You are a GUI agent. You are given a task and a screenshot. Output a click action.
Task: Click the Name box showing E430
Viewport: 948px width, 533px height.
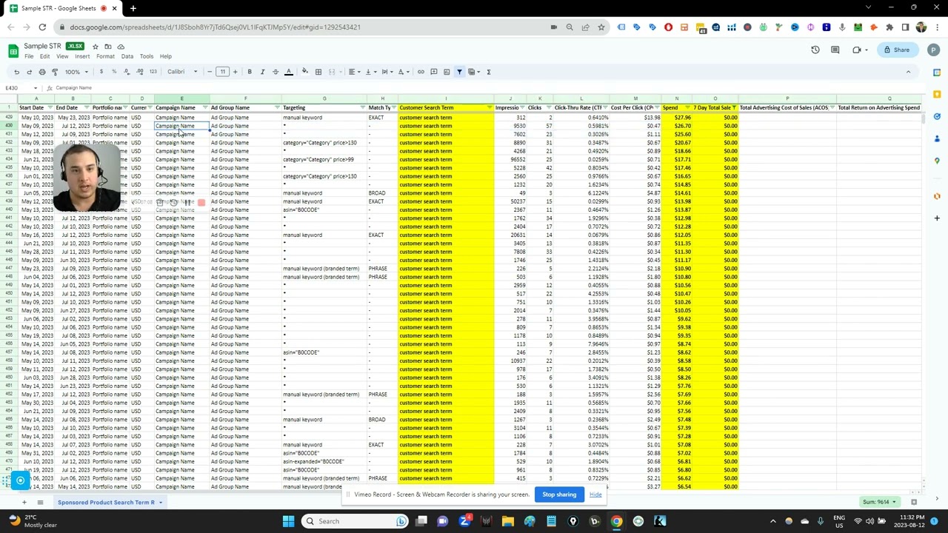[x=21, y=88]
